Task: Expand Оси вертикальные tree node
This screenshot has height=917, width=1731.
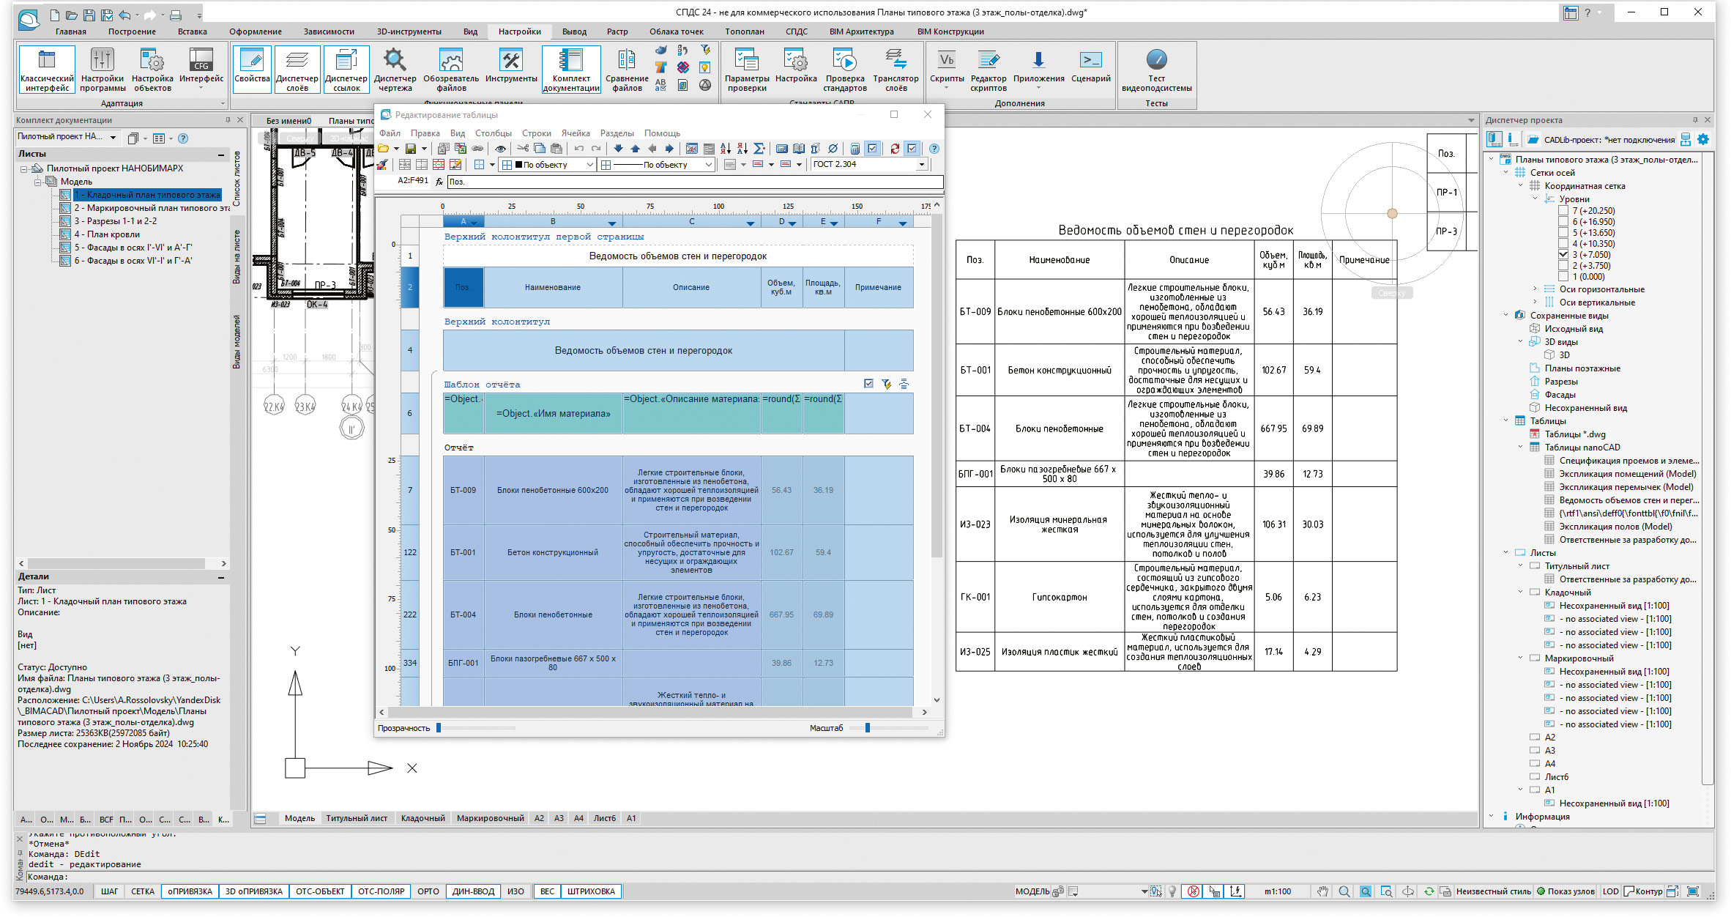Action: click(1535, 302)
